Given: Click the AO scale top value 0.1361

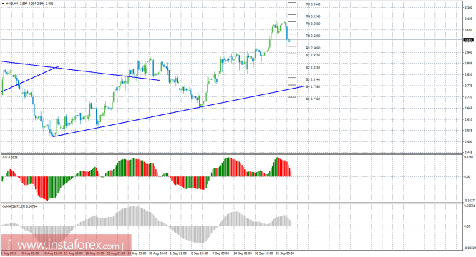Looking at the screenshot, I should tap(469, 157).
